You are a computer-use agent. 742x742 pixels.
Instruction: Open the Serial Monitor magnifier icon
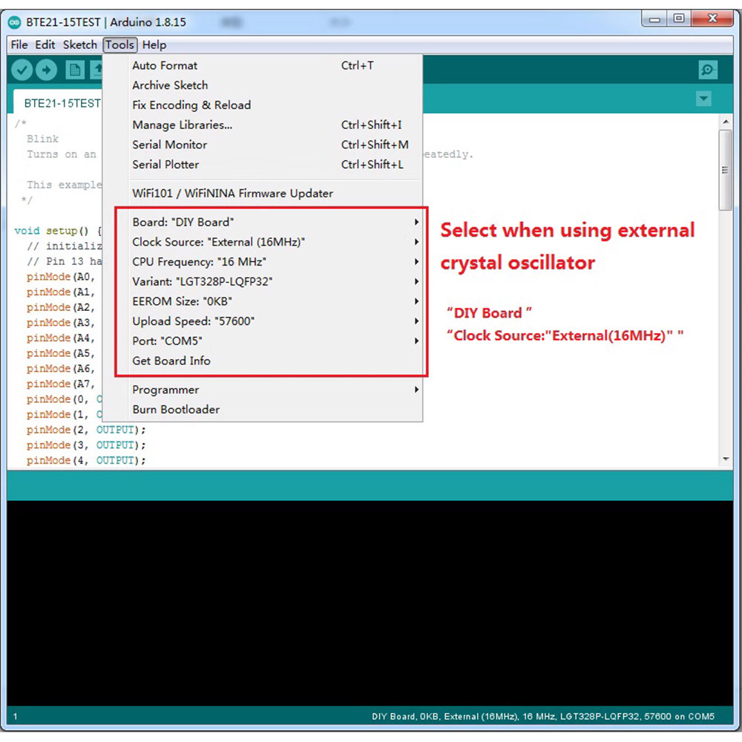point(707,70)
